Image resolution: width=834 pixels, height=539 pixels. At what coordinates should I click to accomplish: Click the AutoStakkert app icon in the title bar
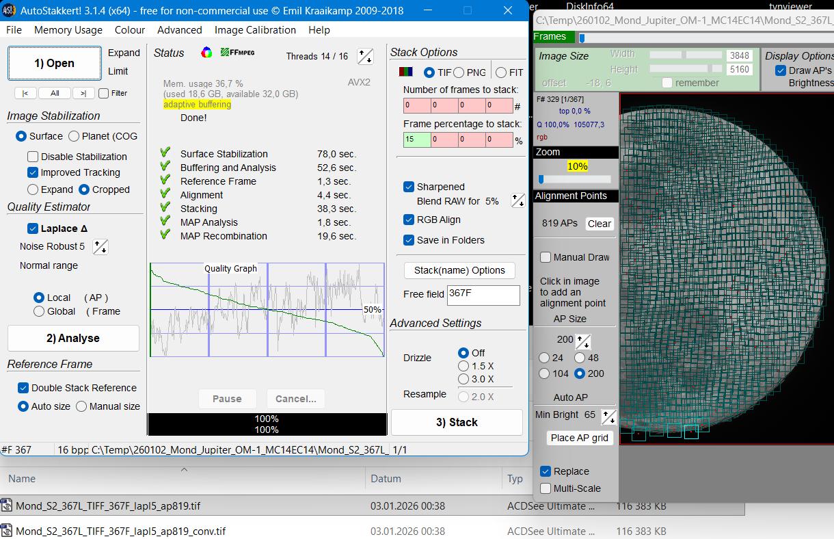10,10
